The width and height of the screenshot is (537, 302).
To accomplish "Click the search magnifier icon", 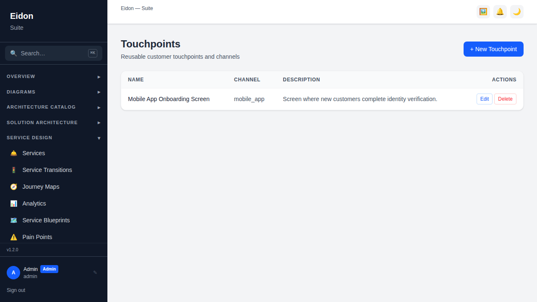I will [x=14, y=53].
